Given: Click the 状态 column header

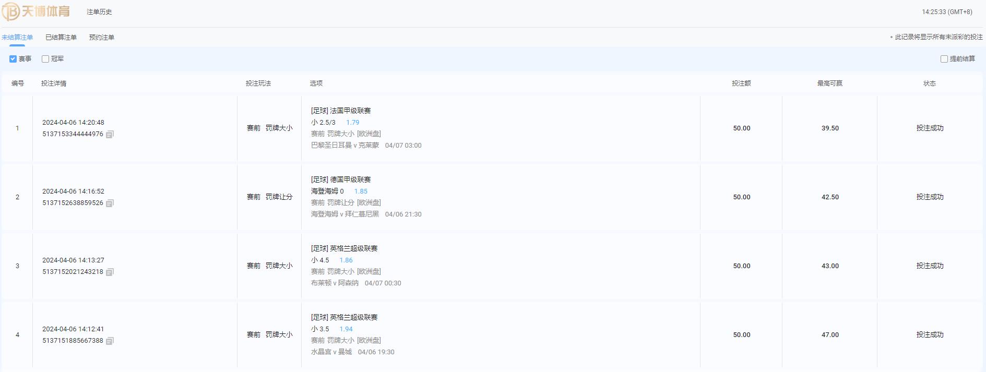Looking at the screenshot, I should [x=930, y=83].
